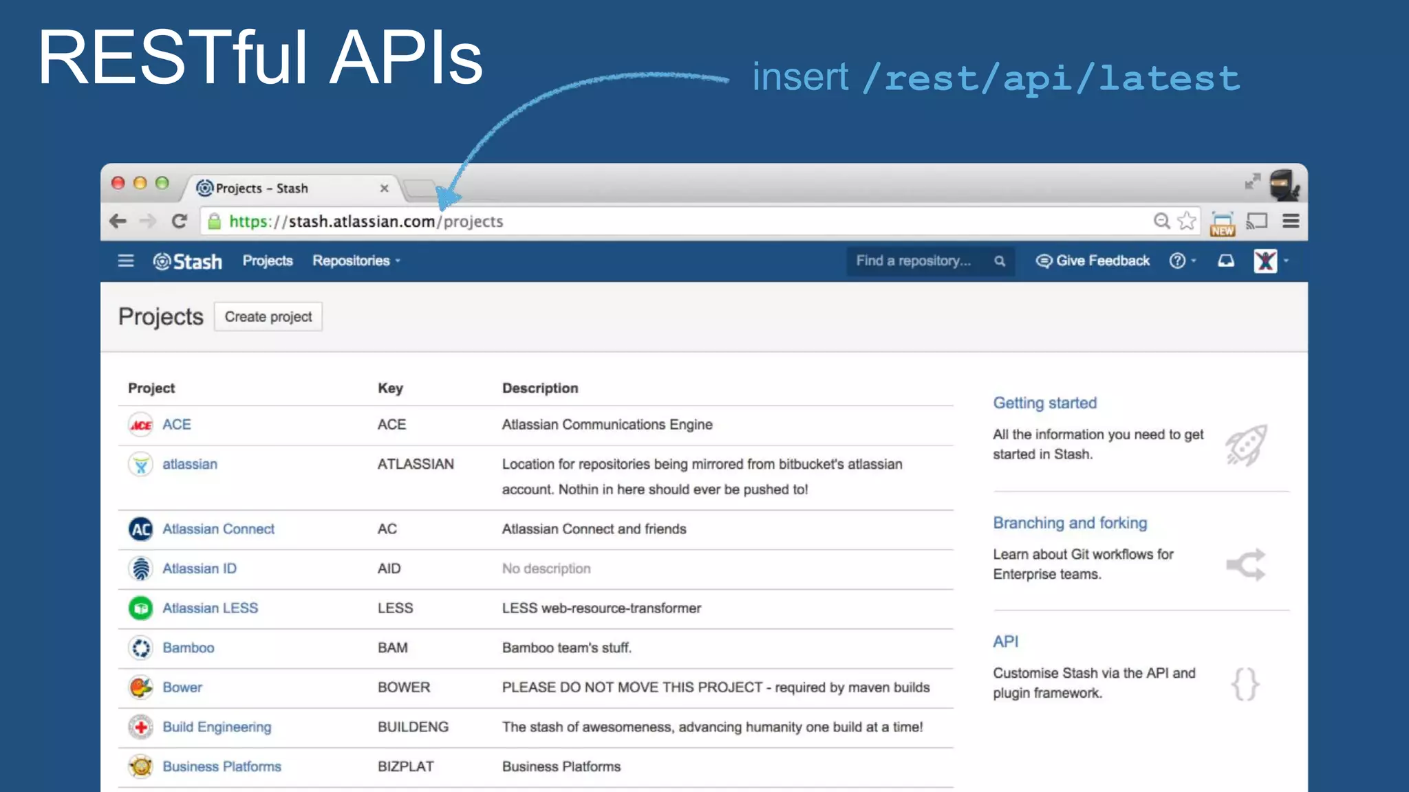Open the Atlassian LESS project link
The height and width of the screenshot is (792, 1409).
point(211,608)
